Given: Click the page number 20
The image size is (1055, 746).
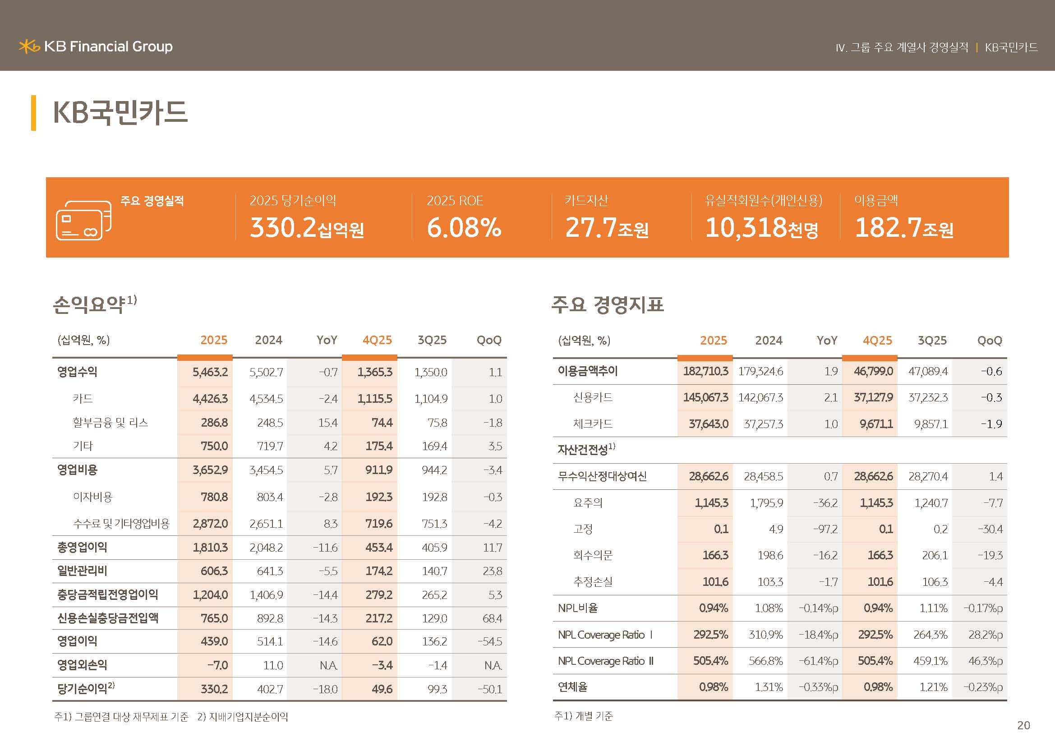Looking at the screenshot, I should tap(1023, 725).
